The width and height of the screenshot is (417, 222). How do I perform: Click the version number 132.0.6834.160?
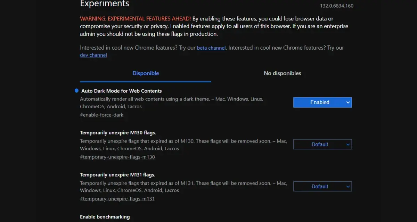click(x=337, y=6)
